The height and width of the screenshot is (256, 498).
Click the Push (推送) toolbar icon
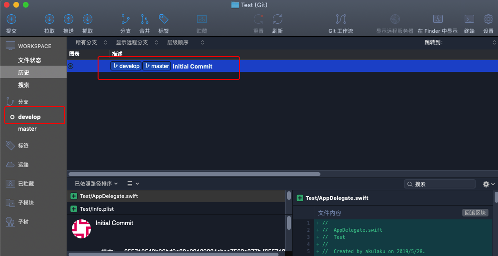pyautogui.click(x=69, y=20)
